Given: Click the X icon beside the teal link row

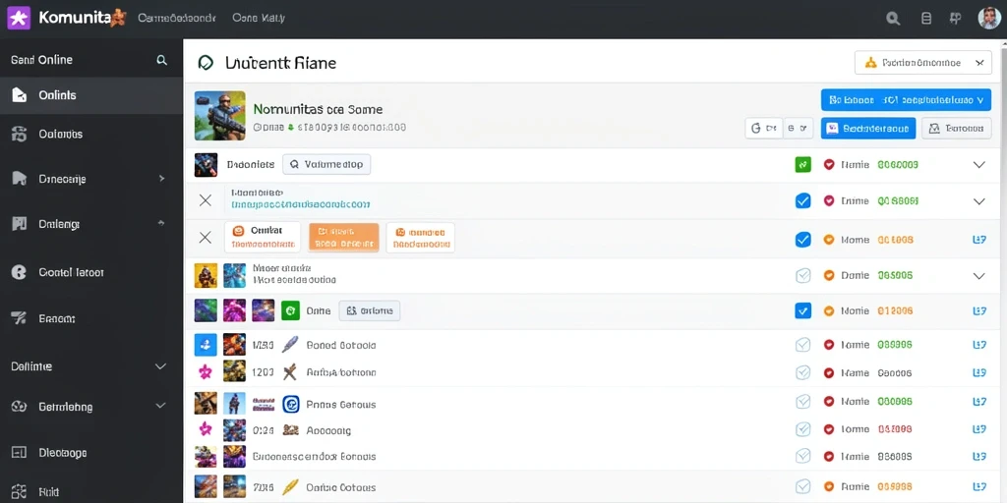Looking at the screenshot, I should click(x=206, y=200).
